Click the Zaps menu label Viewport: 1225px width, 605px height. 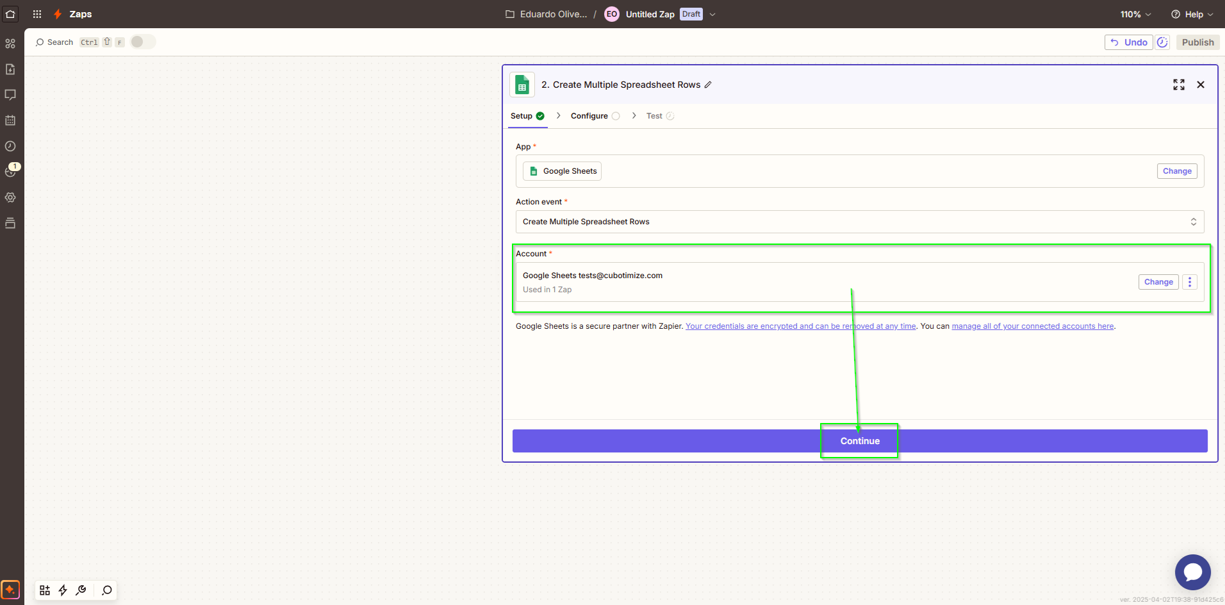click(81, 14)
